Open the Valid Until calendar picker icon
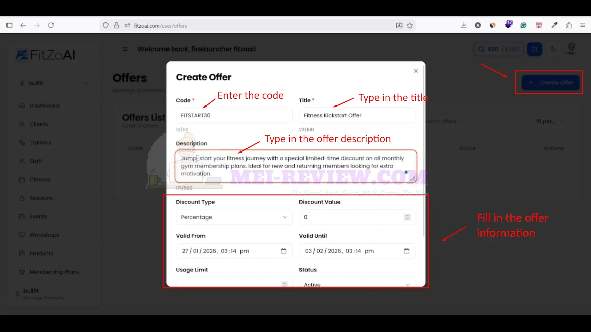This screenshot has height=332, width=591. (x=406, y=251)
